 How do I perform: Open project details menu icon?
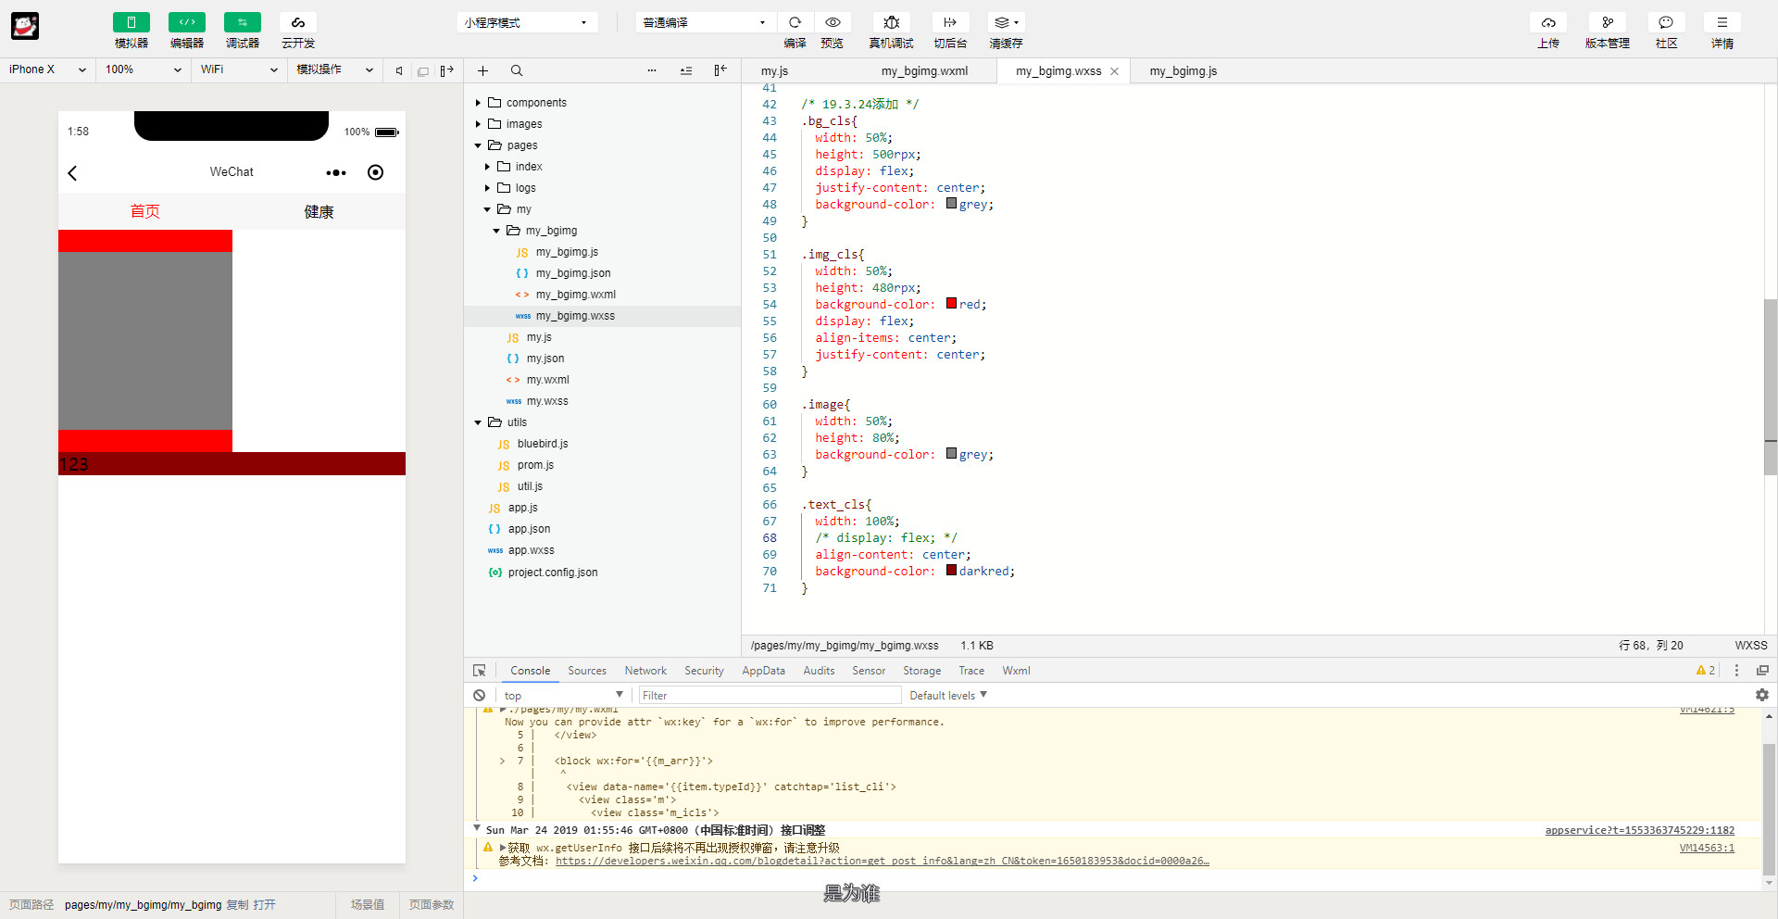(x=1722, y=22)
